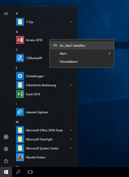Click the "Mozilla Firefox" label
This screenshot has width=129, height=177.
36,157
